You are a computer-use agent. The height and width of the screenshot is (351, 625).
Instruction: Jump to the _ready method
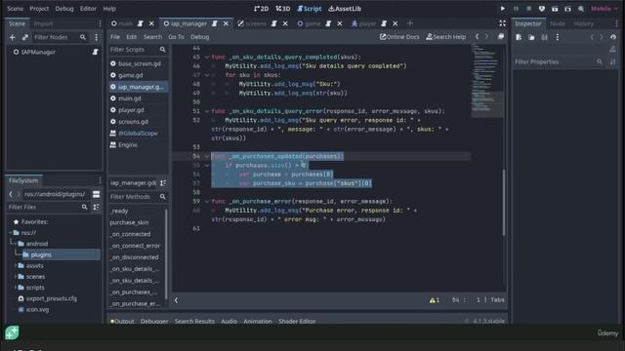(x=119, y=211)
